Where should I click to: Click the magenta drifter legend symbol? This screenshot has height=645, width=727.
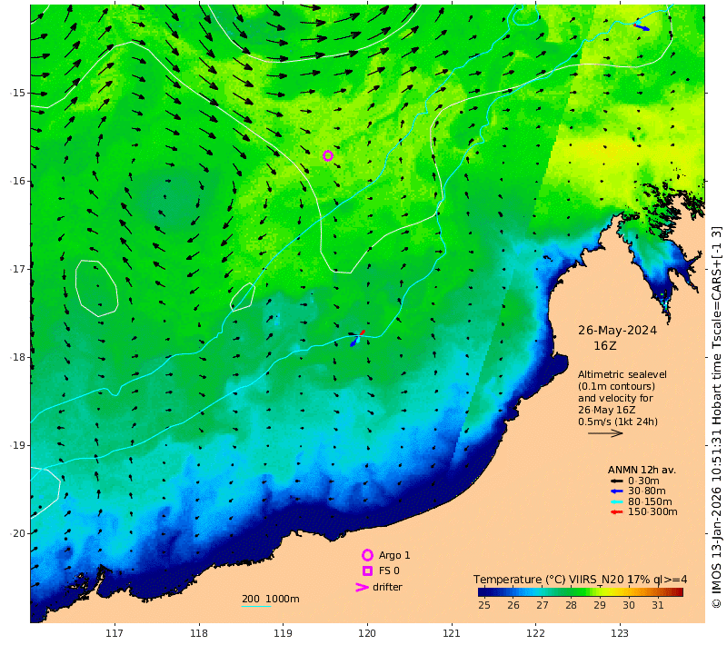click(362, 588)
